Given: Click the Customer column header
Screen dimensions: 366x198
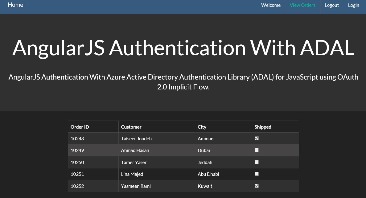Looking at the screenshot, I should (131, 127).
